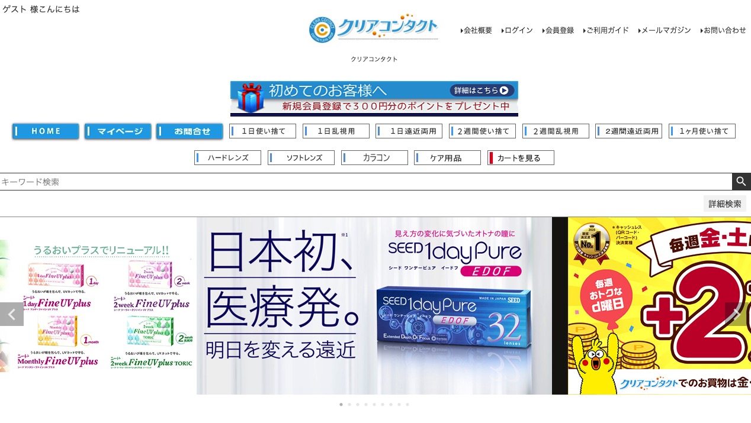
Task: Open the お問い合わせ header link
Action: pos(723,30)
